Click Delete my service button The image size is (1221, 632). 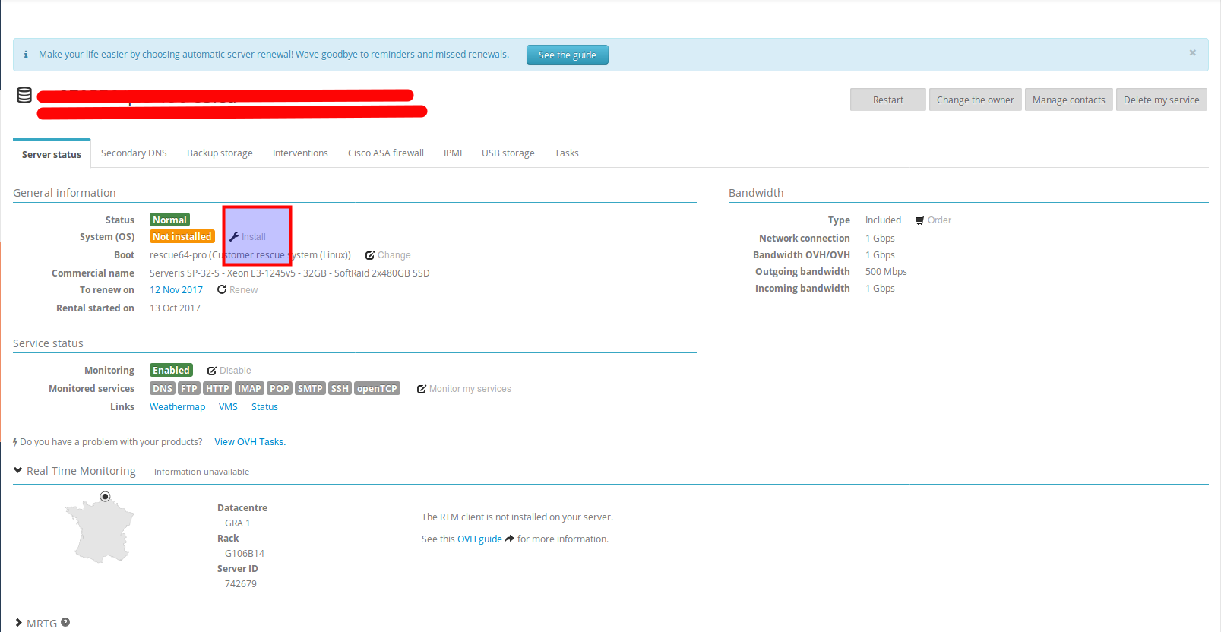[1161, 100]
